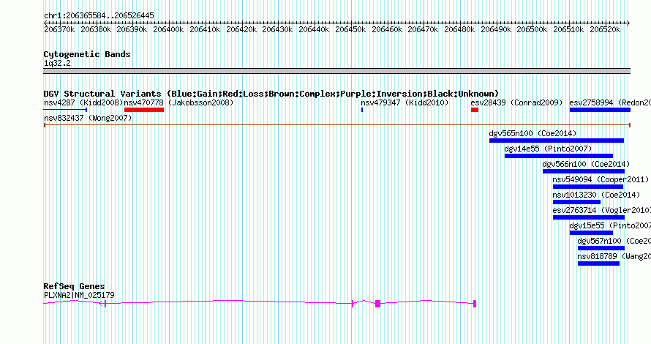Click the 1q32.2 band label
The height and width of the screenshot is (344, 651).
click(x=57, y=64)
